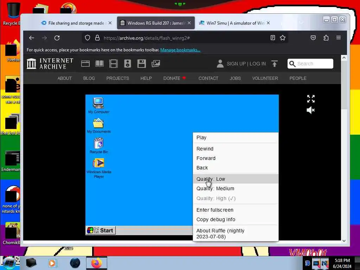Unmute the emulator sound icon
This screenshot has height=270, width=360.
311,110
